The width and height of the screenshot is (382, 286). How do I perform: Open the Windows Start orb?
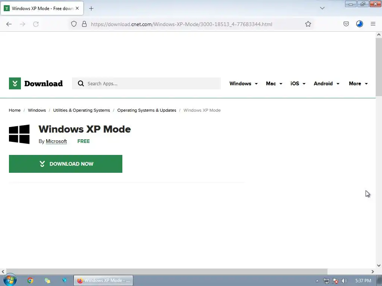click(x=10, y=280)
